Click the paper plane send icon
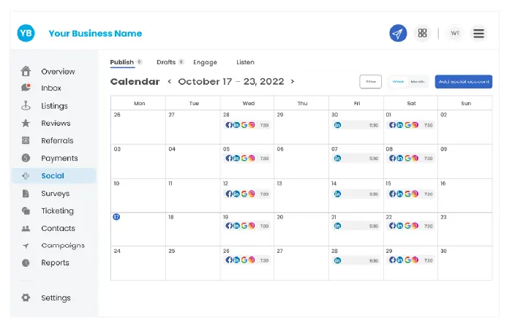 pyautogui.click(x=398, y=33)
